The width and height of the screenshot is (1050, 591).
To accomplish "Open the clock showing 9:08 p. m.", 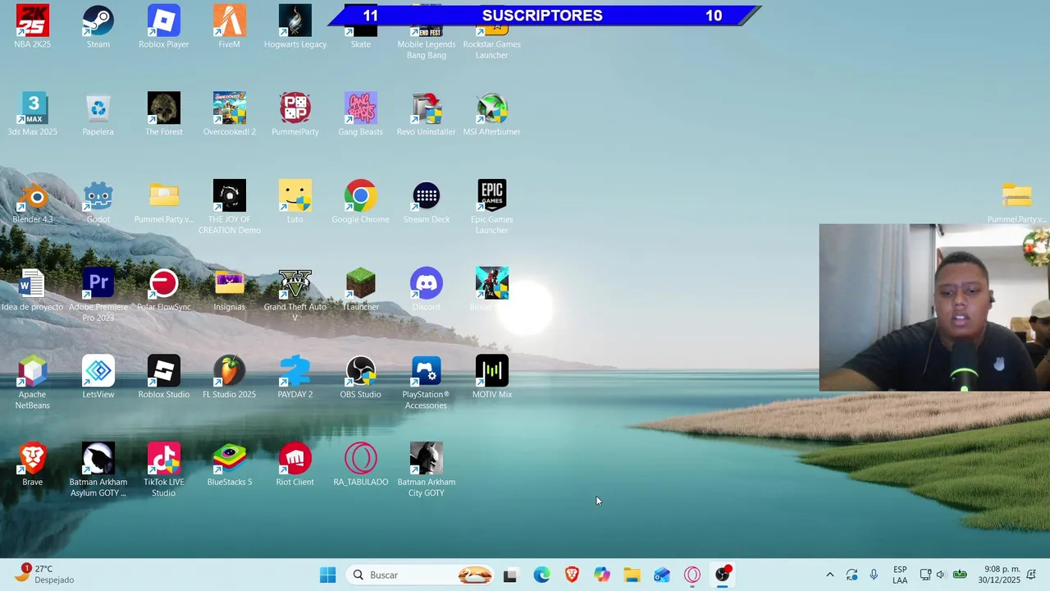I will point(998,575).
